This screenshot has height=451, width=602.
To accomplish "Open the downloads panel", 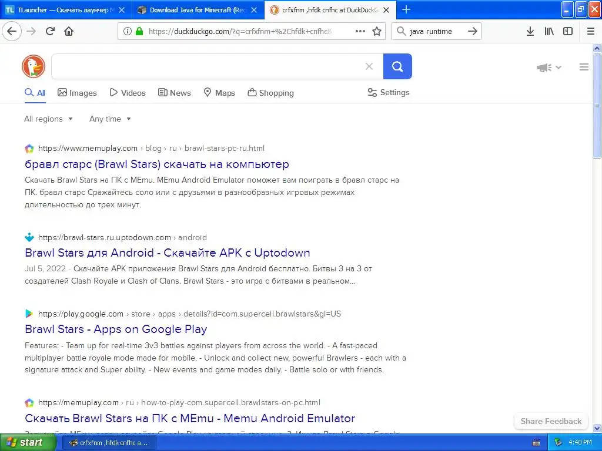I will point(530,31).
